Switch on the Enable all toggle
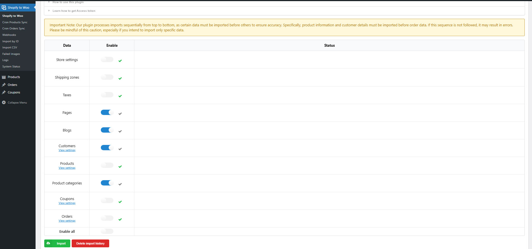The width and height of the screenshot is (532, 249). (107, 231)
